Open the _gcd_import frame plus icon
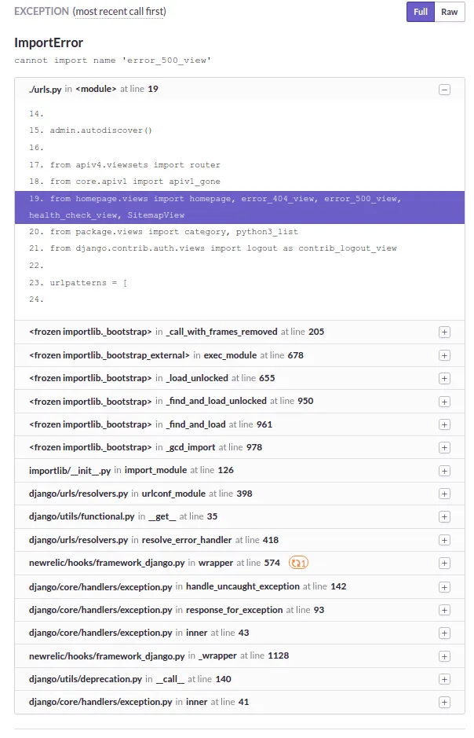 (444, 448)
